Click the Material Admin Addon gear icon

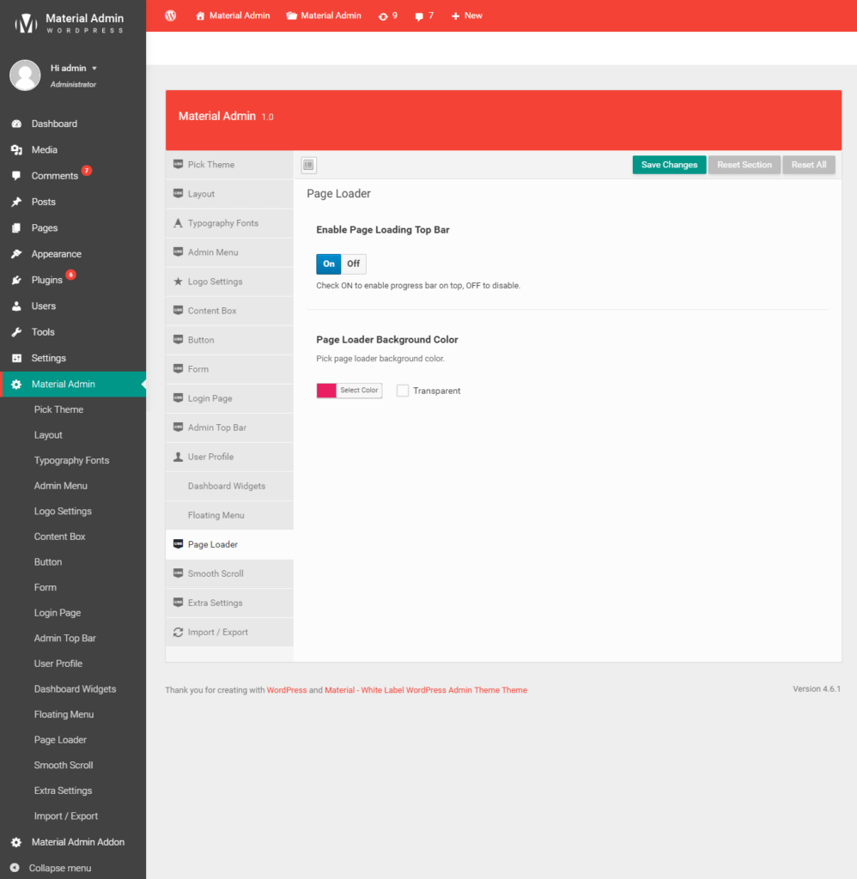pos(16,842)
